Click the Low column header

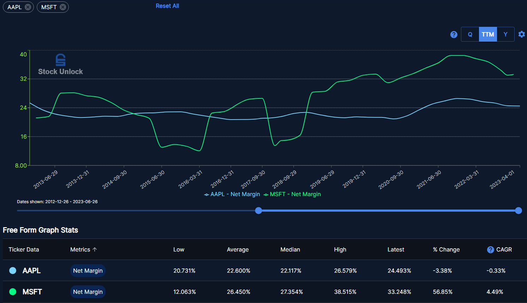[x=179, y=249]
